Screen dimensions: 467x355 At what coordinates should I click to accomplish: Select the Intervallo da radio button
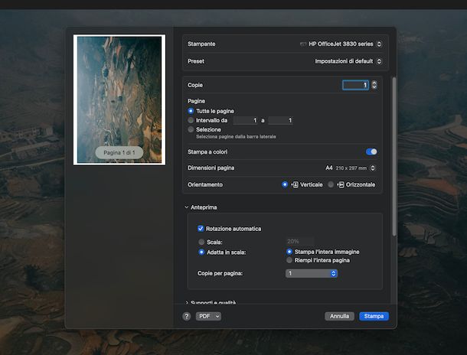[x=191, y=120]
